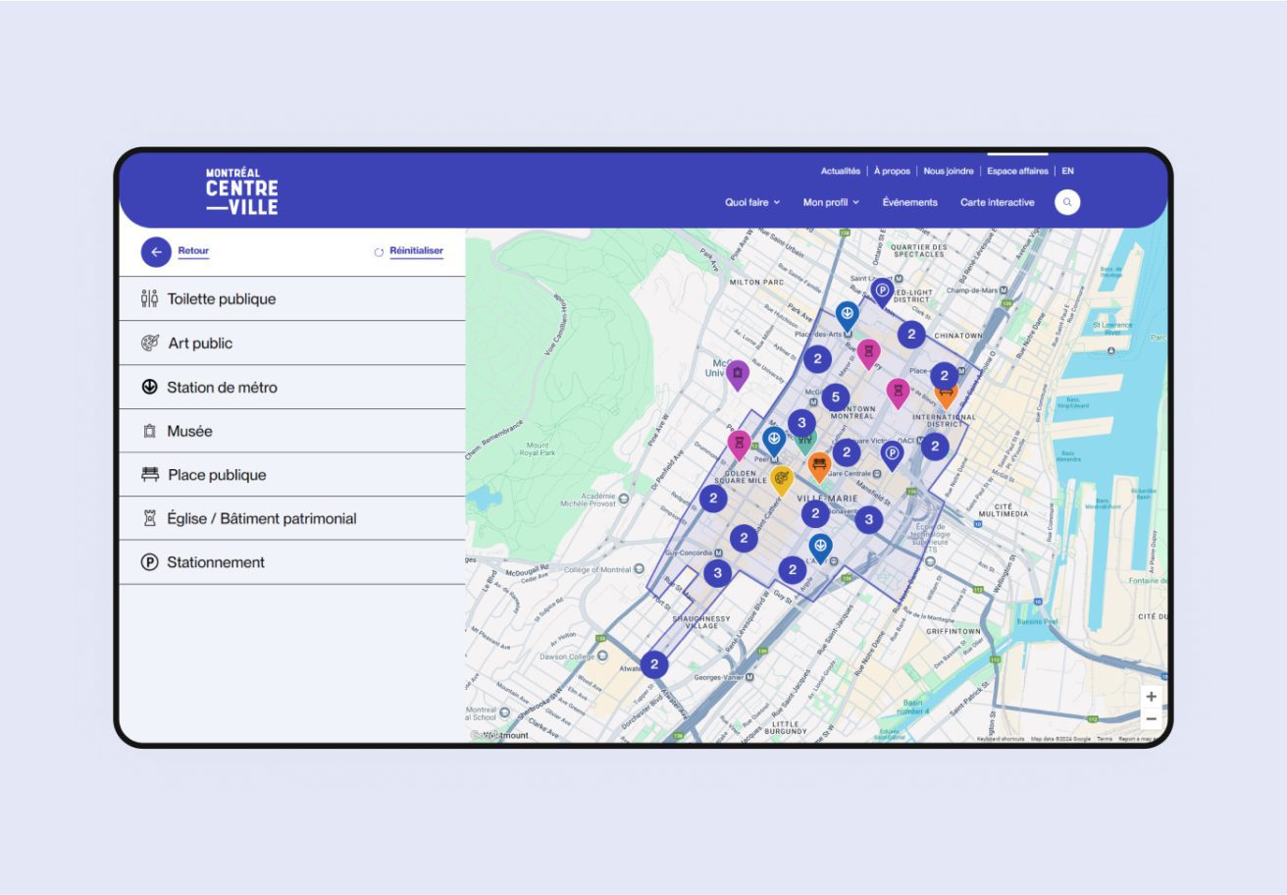The width and height of the screenshot is (1287, 895).
Task: Open the cluster marker showing 5
Action: pyautogui.click(x=835, y=397)
